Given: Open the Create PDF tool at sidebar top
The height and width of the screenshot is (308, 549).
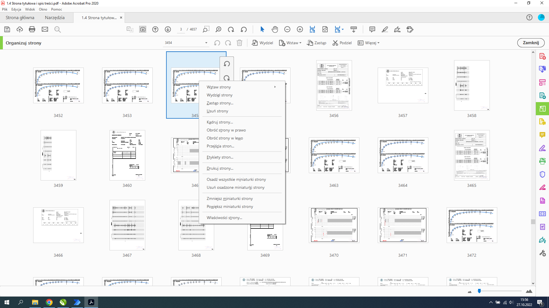Looking at the screenshot, I should [542, 56].
